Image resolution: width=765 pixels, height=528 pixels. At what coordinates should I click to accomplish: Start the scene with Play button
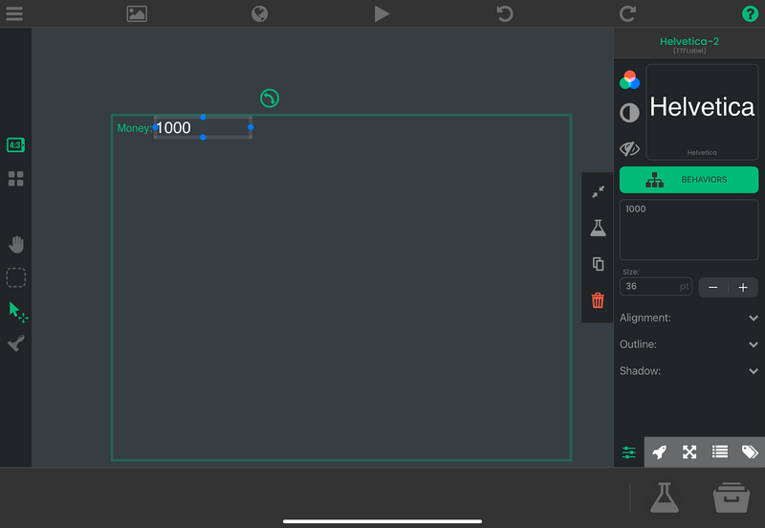pyautogui.click(x=382, y=13)
